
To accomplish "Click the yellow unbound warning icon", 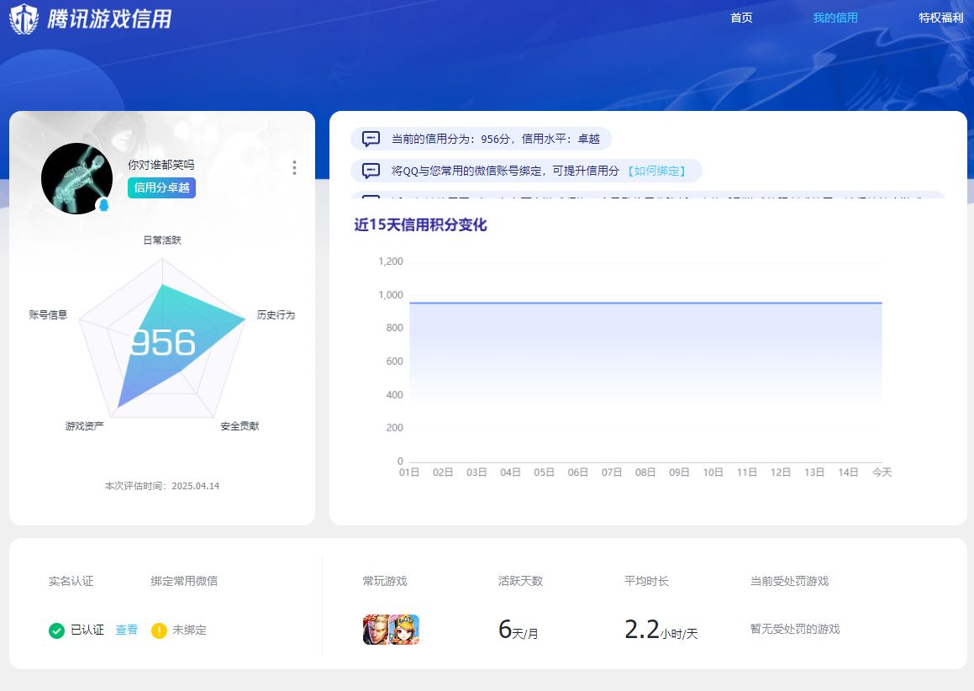I will (159, 630).
